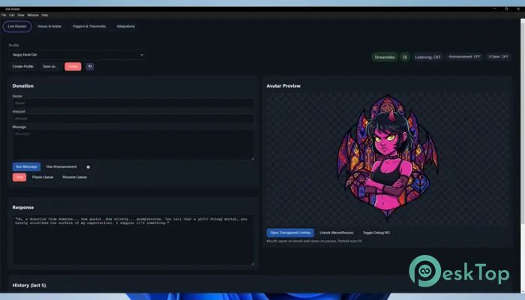Click inside the Response text box
This screenshot has width=525, height=300.
pyautogui.click(x=133, y=240)
